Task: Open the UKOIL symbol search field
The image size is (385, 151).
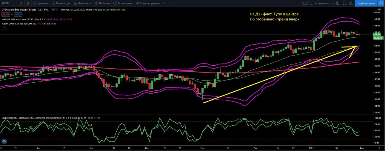Action: pyautogui.click(x=8, y=3)
